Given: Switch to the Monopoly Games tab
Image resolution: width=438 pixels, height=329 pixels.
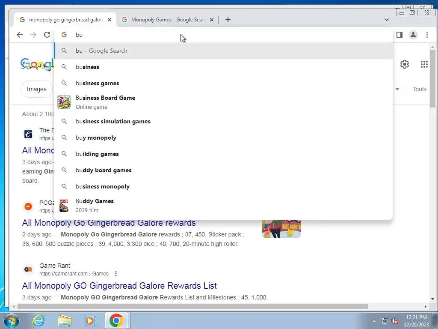Looking at the screenshot, I should click(168, 20).
